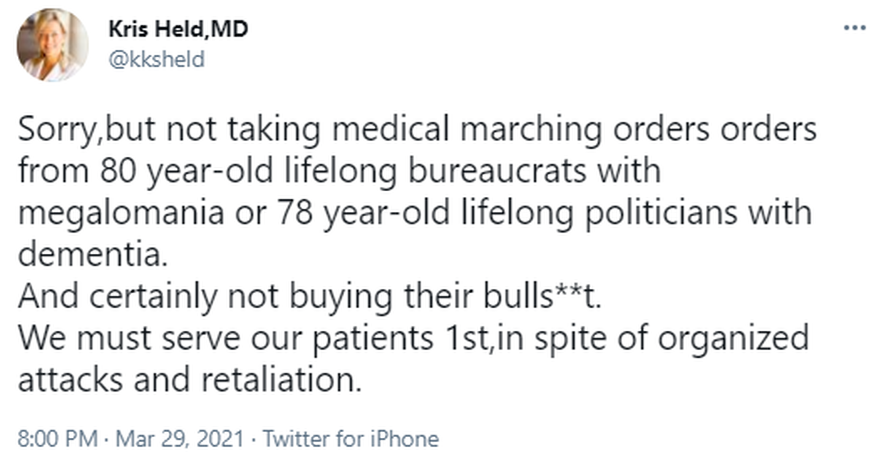Screen dimensions: 891x455
Task: Click the line starting "We must serve"
Action: 413,338
